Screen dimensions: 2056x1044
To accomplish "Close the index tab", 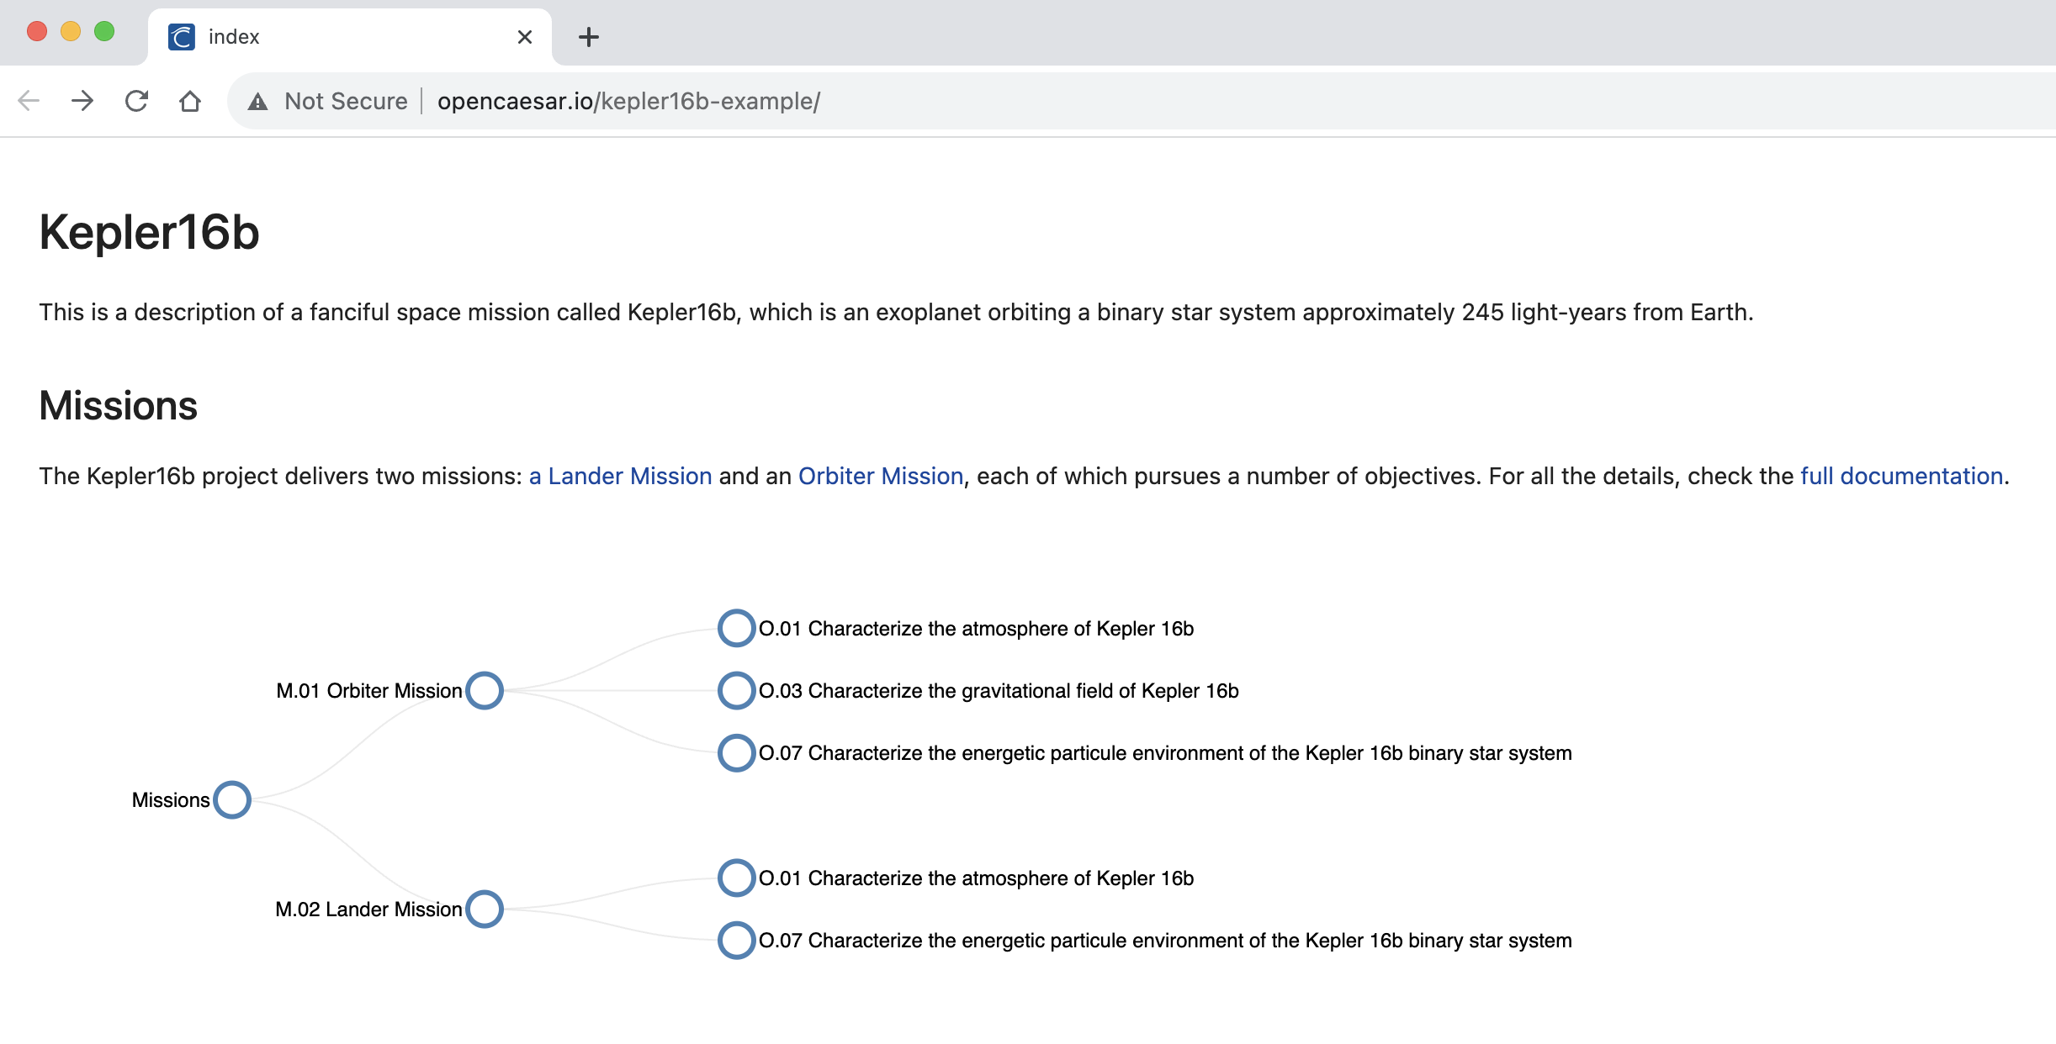I will coord(525,37).
